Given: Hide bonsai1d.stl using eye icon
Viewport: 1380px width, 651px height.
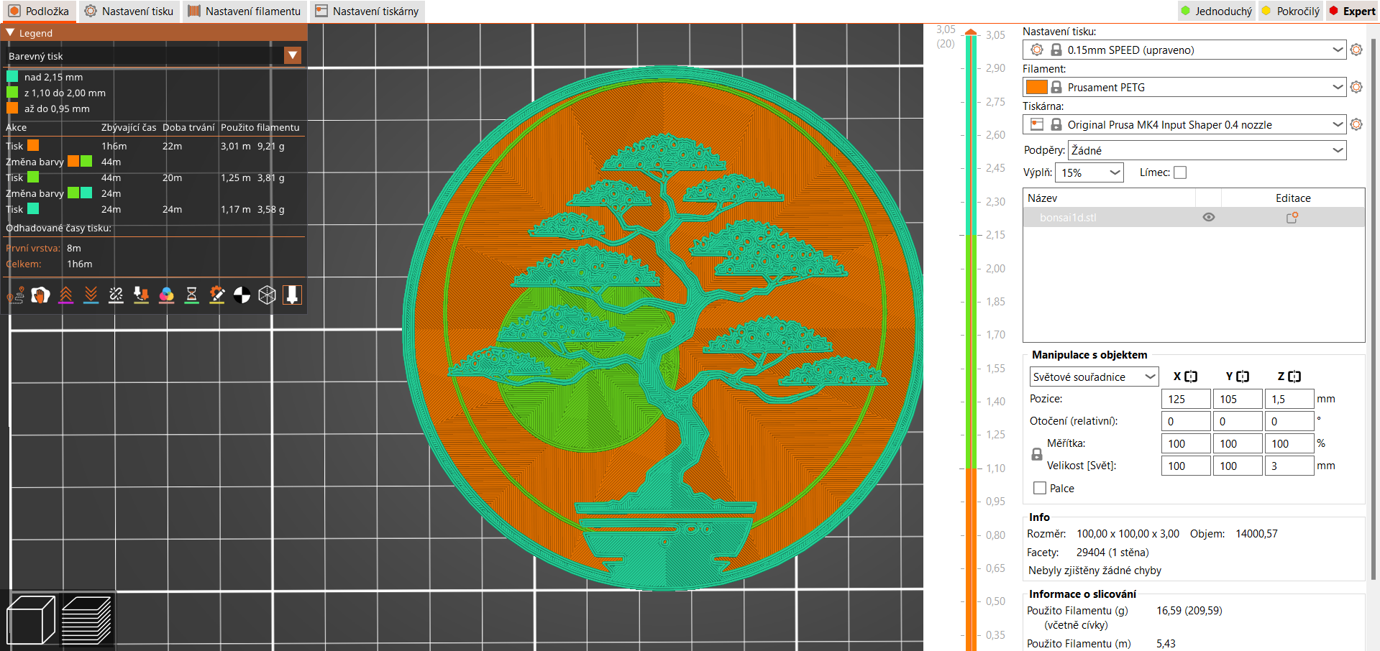Looking at the screenshot, I should (x=1209, y=218).
